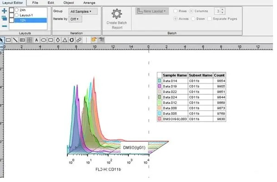Tick the checkbox beside the 12h layout
Viewport: 277px width, 182px height.
click(x=11, y=20)
